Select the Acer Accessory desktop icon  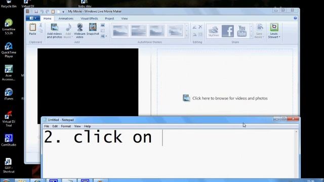tap(9, 73)
